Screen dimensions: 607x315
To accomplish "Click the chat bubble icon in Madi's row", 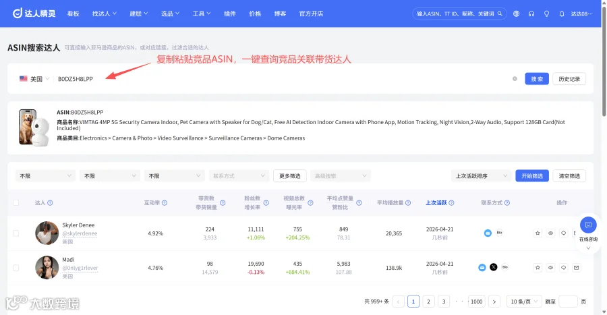I will point(563,267).
